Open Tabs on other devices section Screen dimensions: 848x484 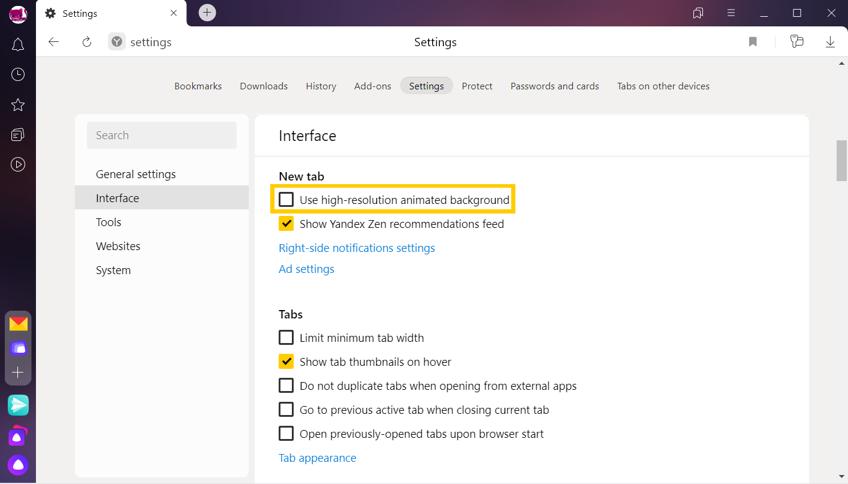[x=663, y=86]
